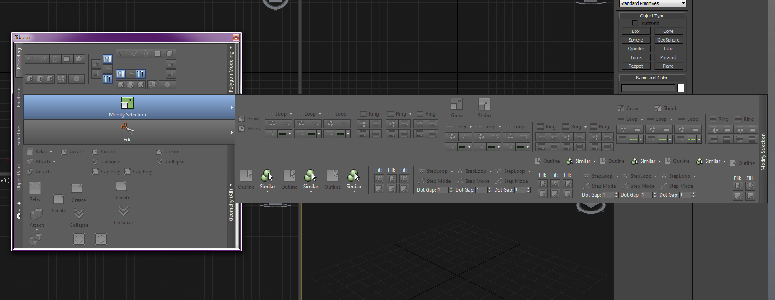This screenshot has width=775, height=300.
Task: Click the Edit scissors panel icon
Action: click(127, 127)
